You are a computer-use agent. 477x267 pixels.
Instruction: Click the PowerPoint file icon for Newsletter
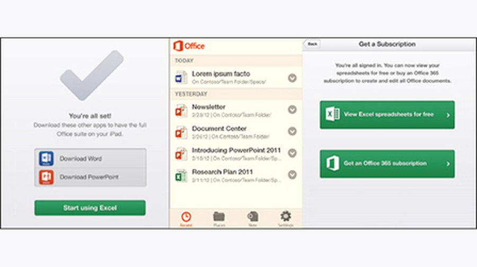[x=181, y=110]
